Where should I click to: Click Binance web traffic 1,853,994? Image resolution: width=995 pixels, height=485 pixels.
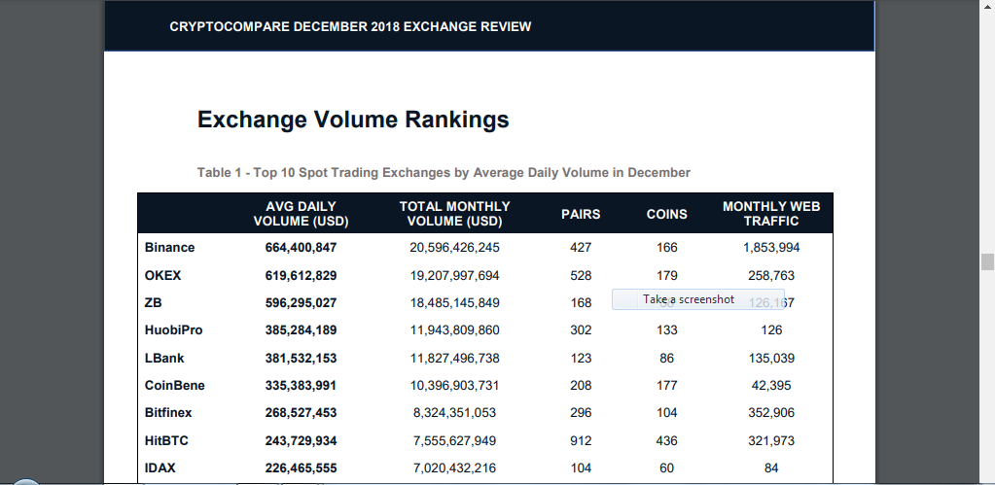coord(771,247)
